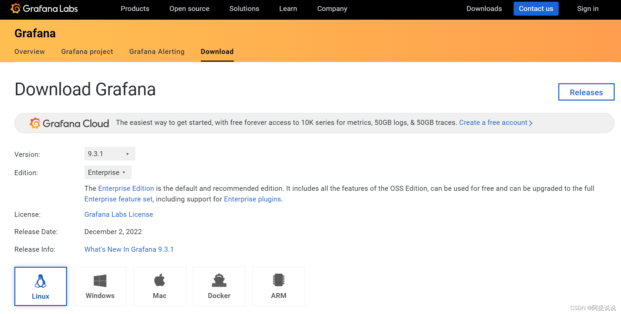
Task: Open the Enterprise feature set link
Action: tap(118, 199)
